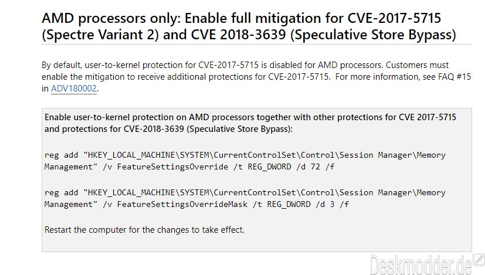Click 'REG_DWORD' in the second command
Screen dimensions: 485x275
(289, 205)
